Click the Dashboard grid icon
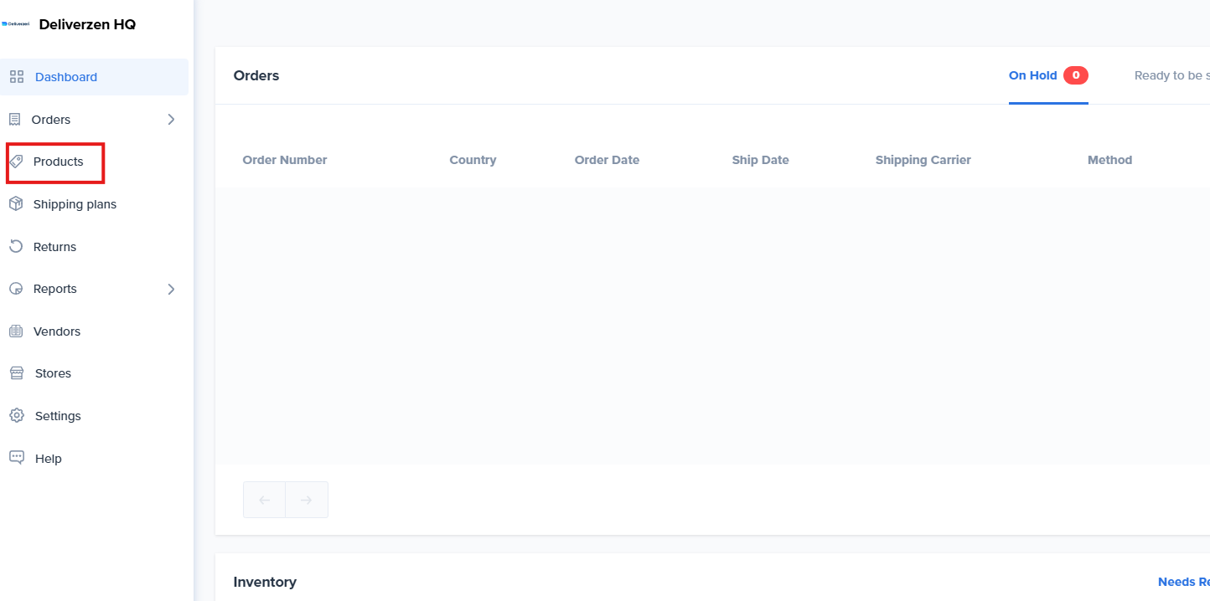The height and width of the screenshot is (601, 1210). click(x=17, y=77)
